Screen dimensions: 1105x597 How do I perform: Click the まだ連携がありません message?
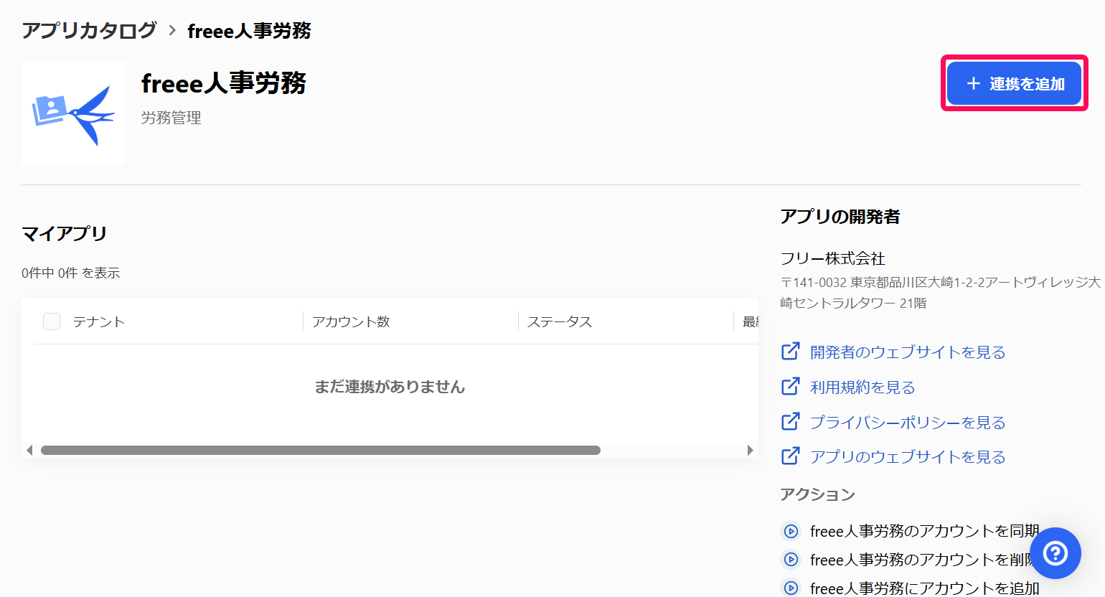pyautogui.click(x=390, y=387)
